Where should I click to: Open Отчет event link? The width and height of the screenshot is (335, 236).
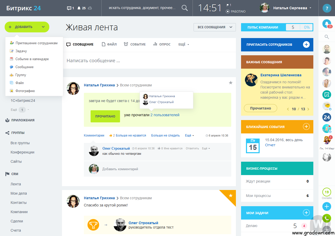270,145
